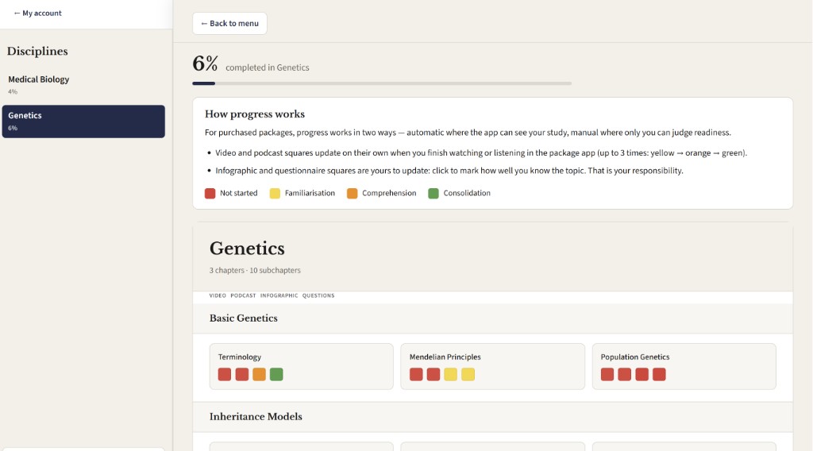Click the Terminology video square
The image size is (813, 451).
(x=225, y=374)
